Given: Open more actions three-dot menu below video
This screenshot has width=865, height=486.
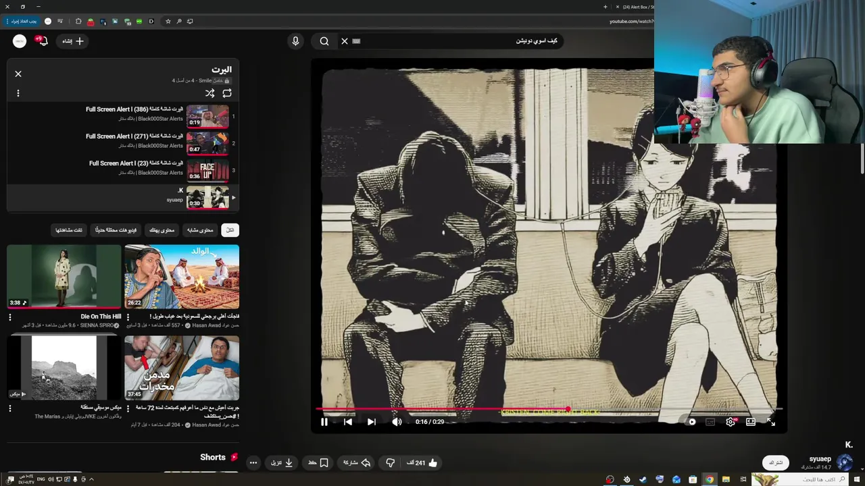Looking at the screenshot, I should (253, 463).
